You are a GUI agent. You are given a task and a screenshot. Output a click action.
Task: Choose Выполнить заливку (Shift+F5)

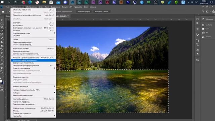pos(33,48)
